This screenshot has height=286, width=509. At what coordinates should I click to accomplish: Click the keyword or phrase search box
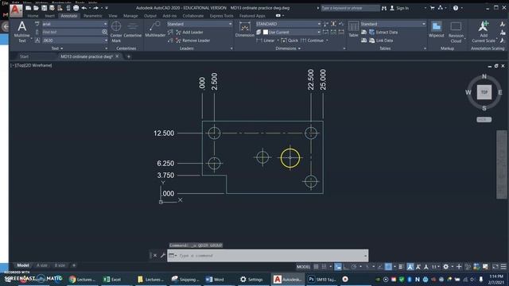click(350, 8)
